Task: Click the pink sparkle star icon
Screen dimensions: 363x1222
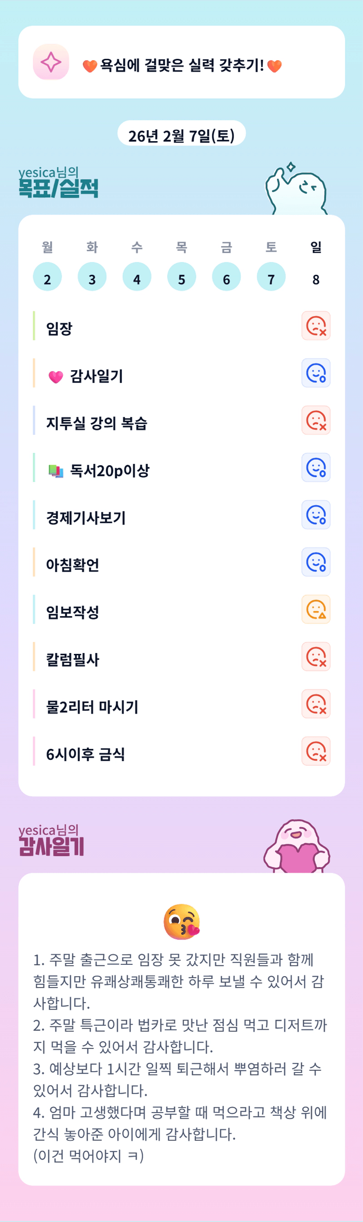Action: (50, 62)
